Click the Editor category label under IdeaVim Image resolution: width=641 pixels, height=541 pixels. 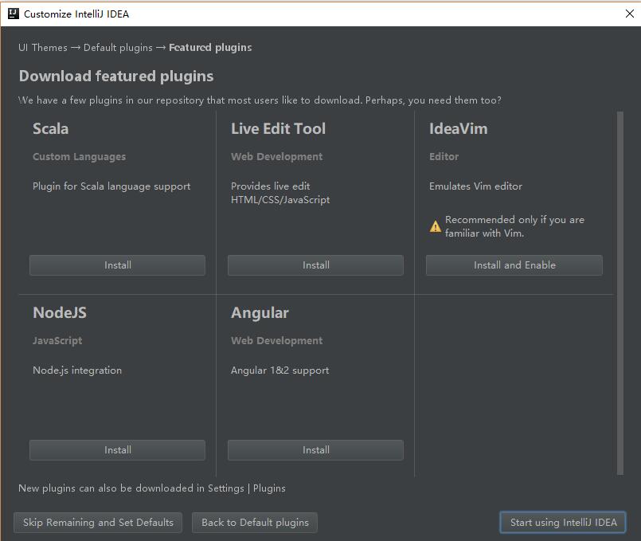(444, 157)
